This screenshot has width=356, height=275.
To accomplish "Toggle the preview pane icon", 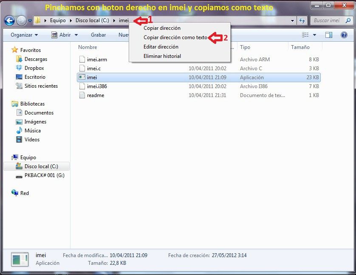I will 329,35.
